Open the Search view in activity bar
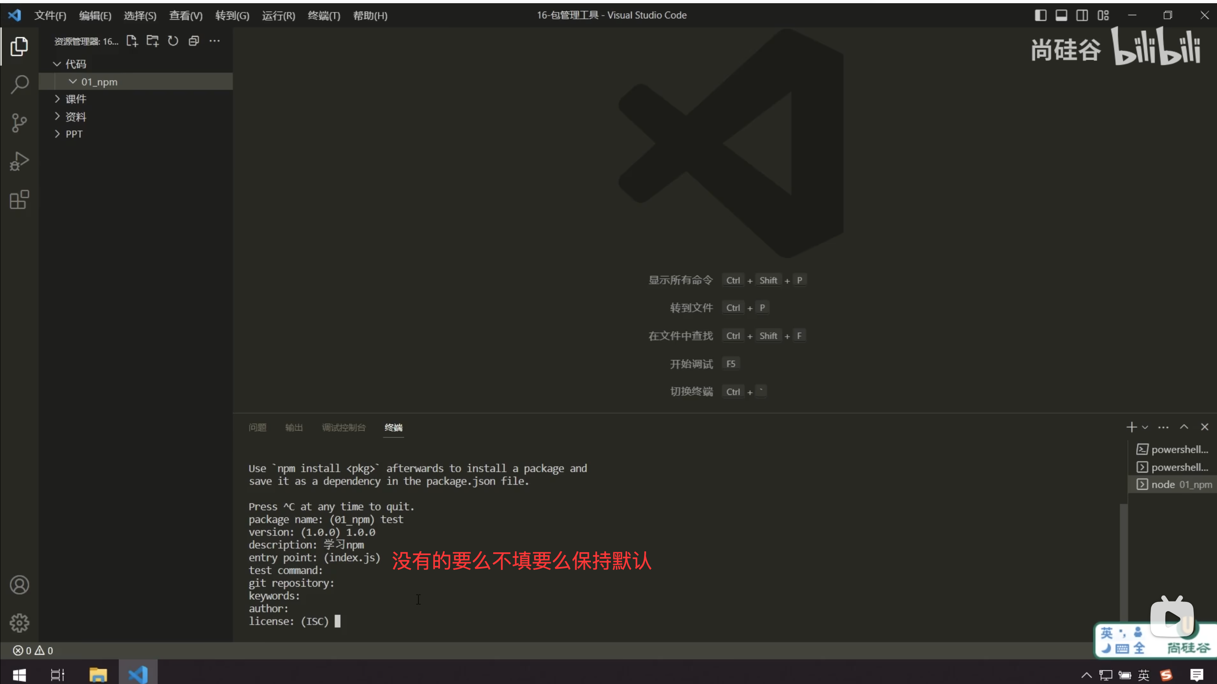 pyautogui.click(x=19, y=84)
